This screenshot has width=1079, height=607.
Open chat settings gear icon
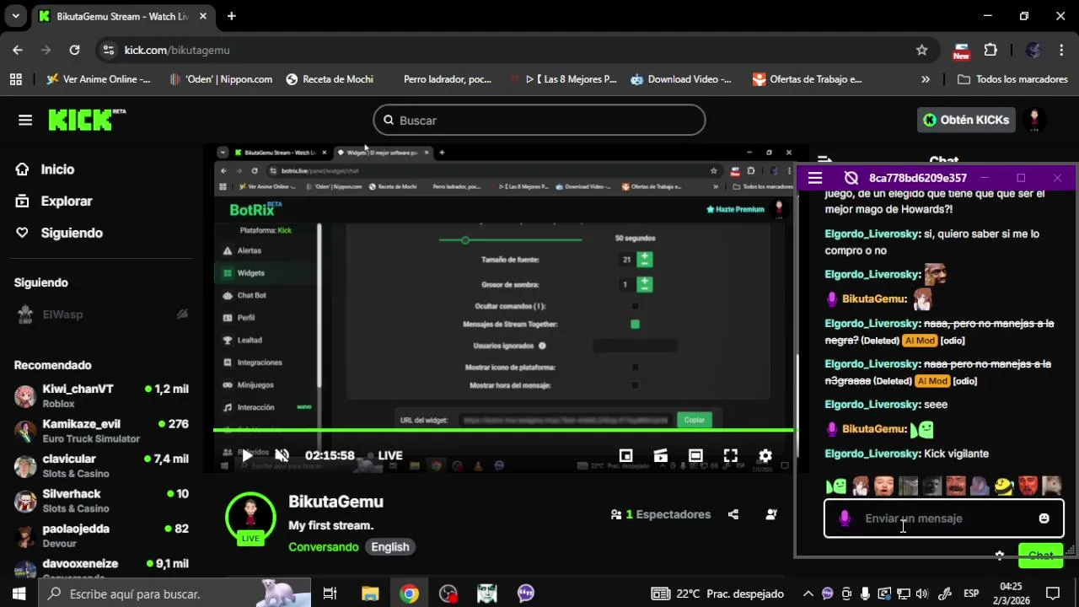pyautogui.click(x=999, y=556)
